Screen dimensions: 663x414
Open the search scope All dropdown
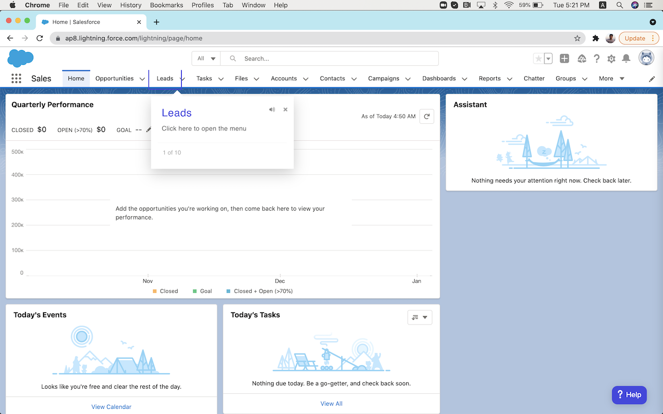click(206, 58)
